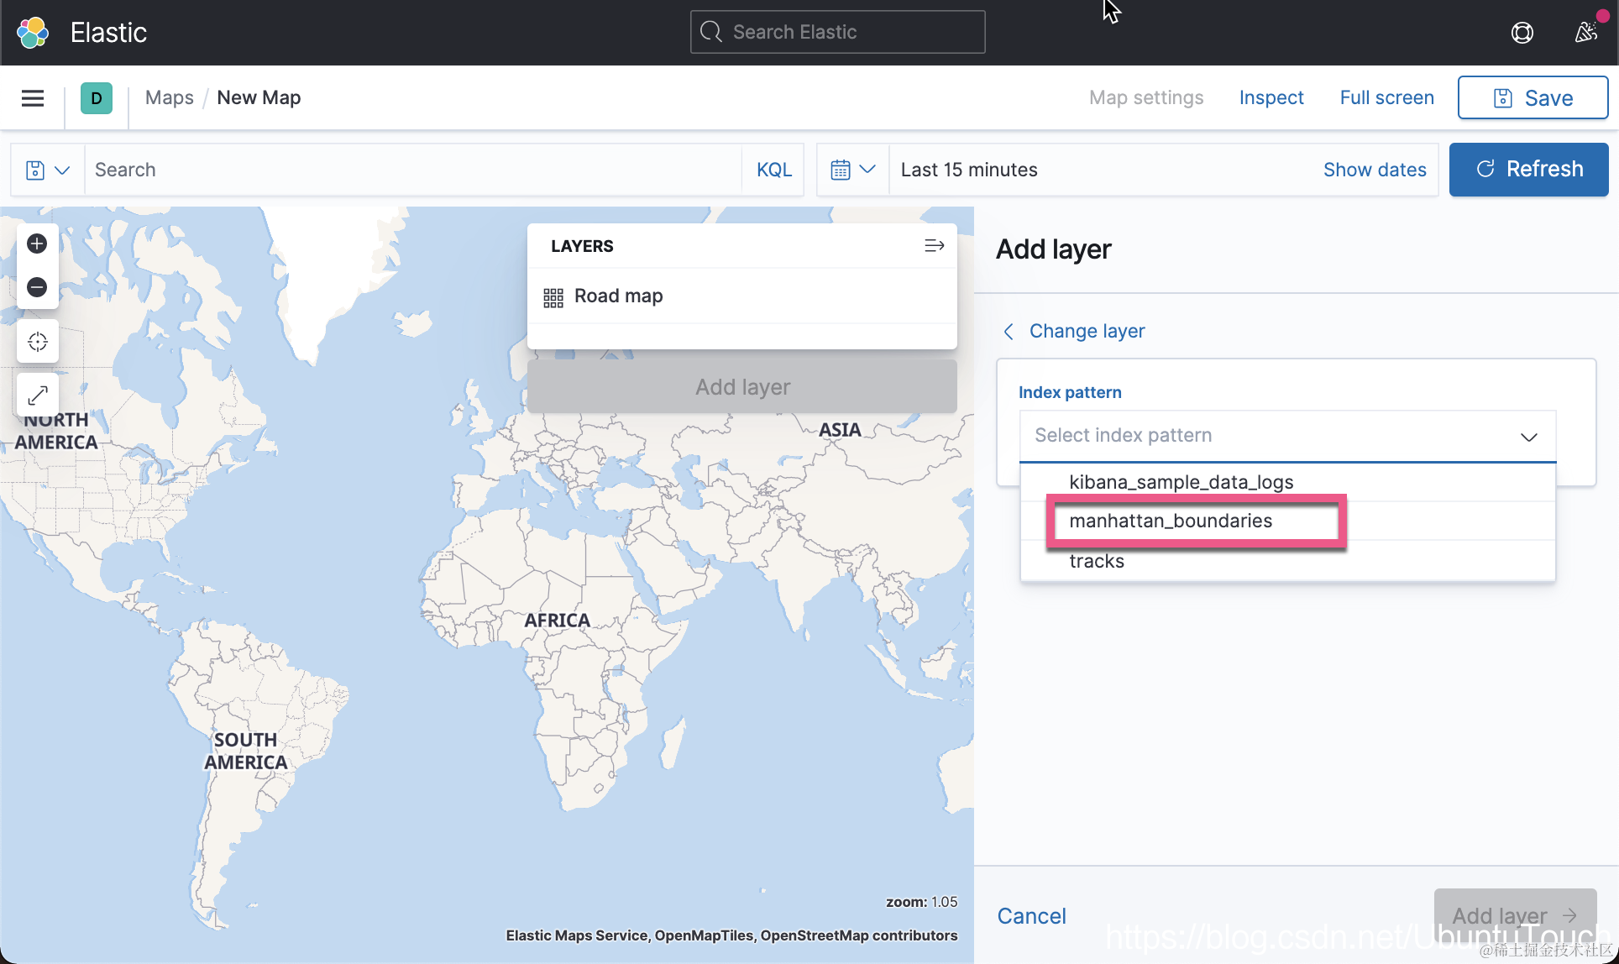This screenshot has height=964, width=1619.
Task: Click the map zoom out button
Action: tap(37, 287)
